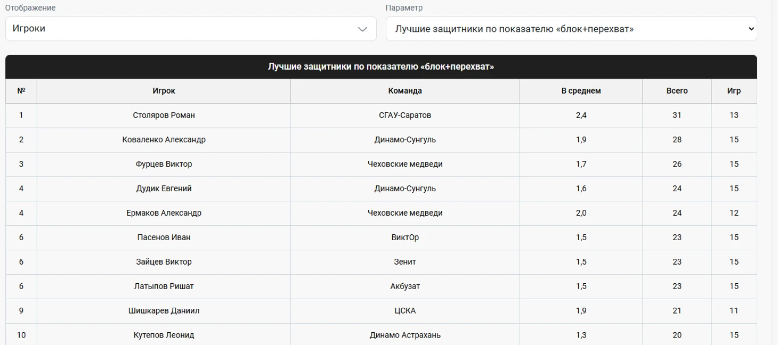This screenshot has width=778, height=345.
Task: Click the chevron arrow in the Игроки selector
Action: click(x=363, y=29)
